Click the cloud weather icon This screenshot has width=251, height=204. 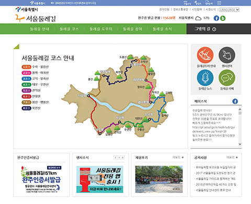(x=198, y=18)
